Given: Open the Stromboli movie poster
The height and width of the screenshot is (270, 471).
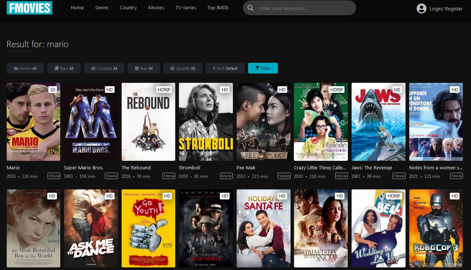Looking at the screenshot, I should click(x=206, y=122).
